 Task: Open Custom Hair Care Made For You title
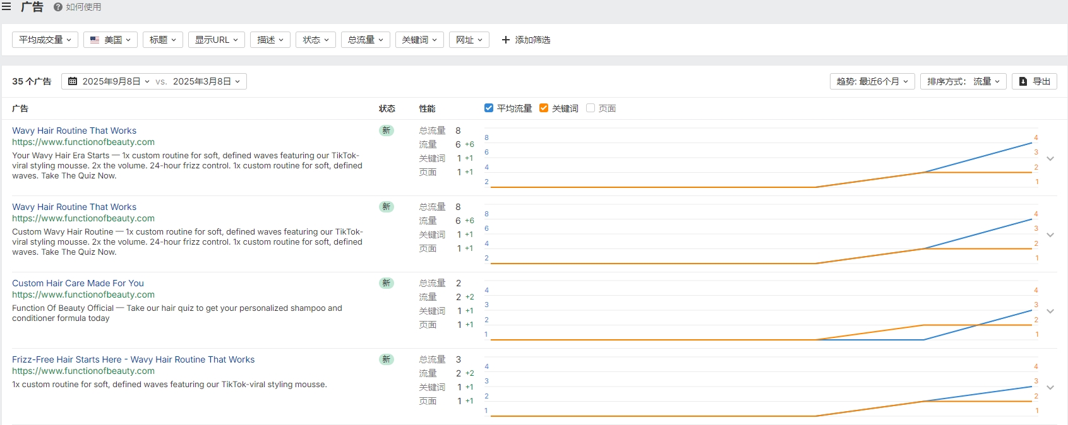[78, 283]
